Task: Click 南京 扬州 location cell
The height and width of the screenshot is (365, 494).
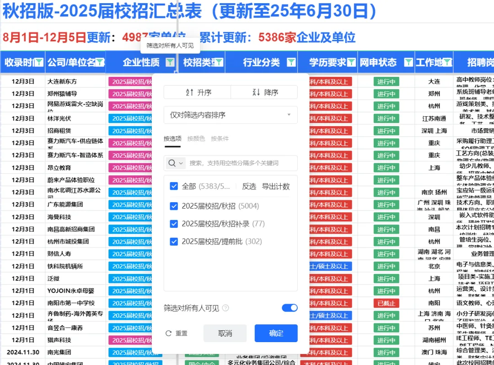Action: pyautogui.click(x=434, y=193)
